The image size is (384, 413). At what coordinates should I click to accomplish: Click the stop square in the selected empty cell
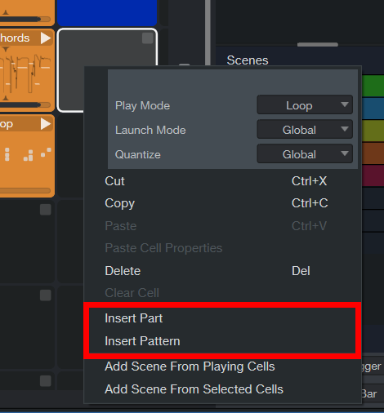(x=148, y=38)
